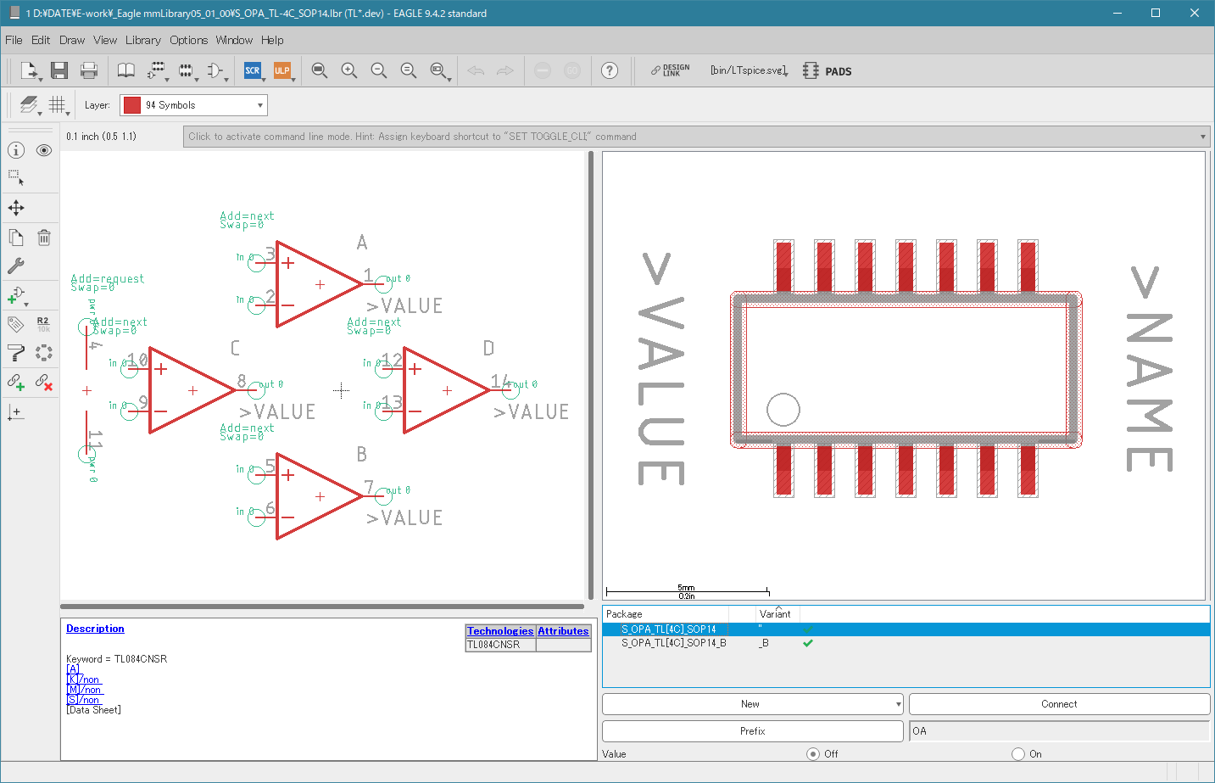Image resolution: width=1215 pixels, height=783 pixels.
Task: Open the File menu
Action: pos(14,40)
